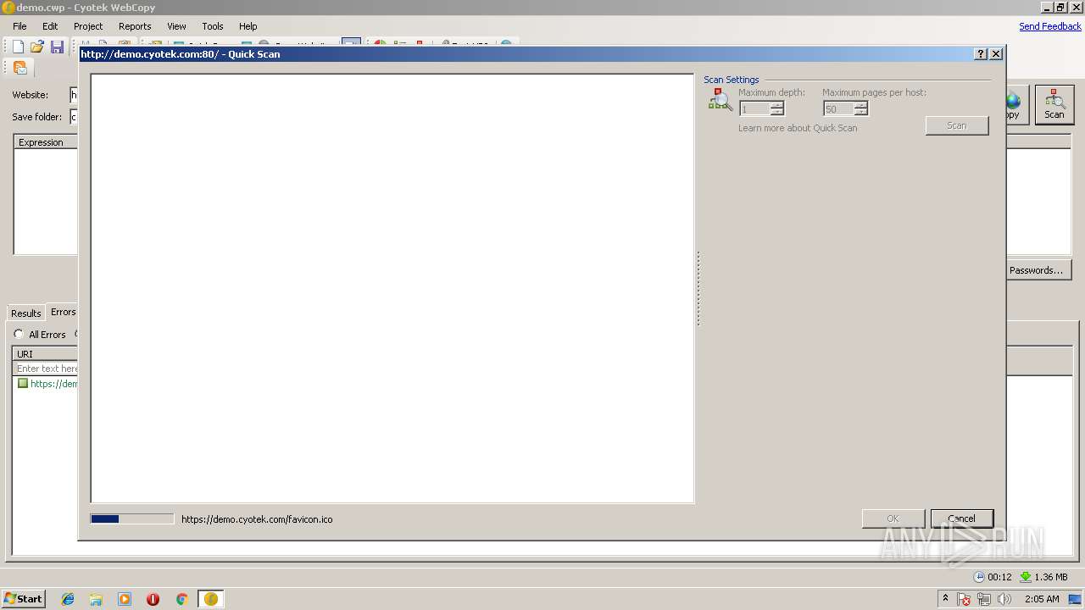This screenshot has width=1085, height=610.
Task: Open the Start menu
Action: click(23, 598)
